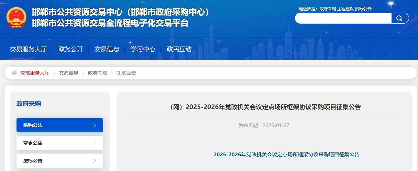Go to 交易信息 breadcrumb link
This screenshot has width=418, height=171.
pyautogui.click(x=69, y=73)
